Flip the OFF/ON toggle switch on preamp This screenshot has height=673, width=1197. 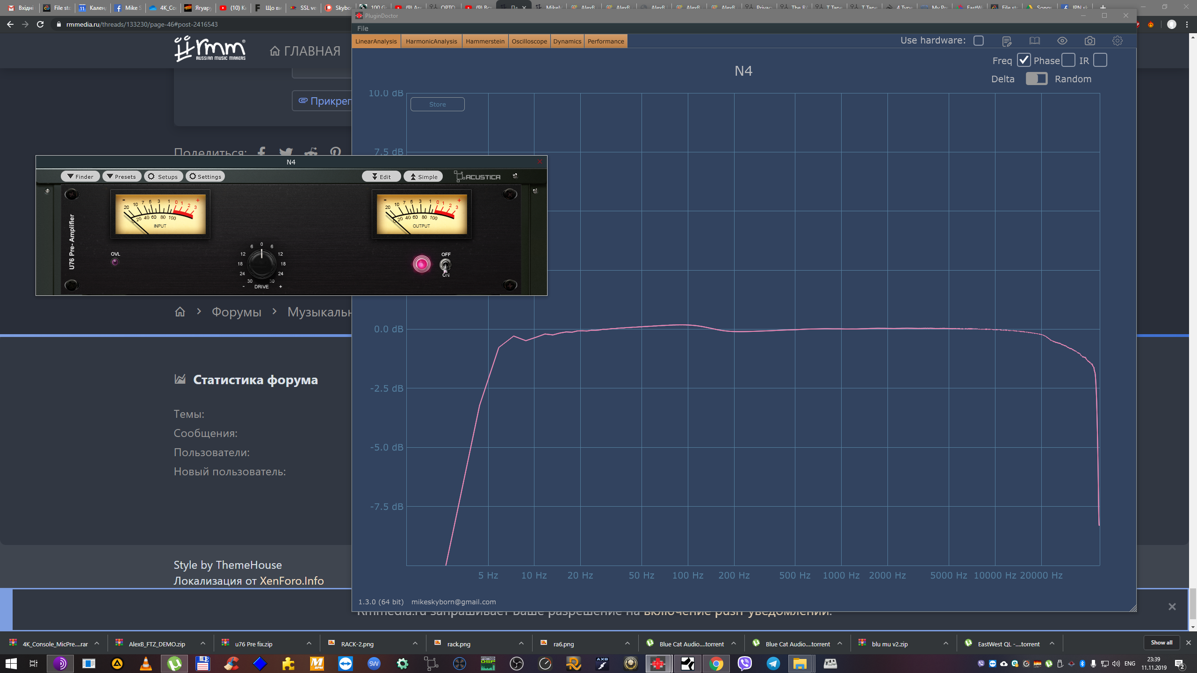click(x=445, y=265)
